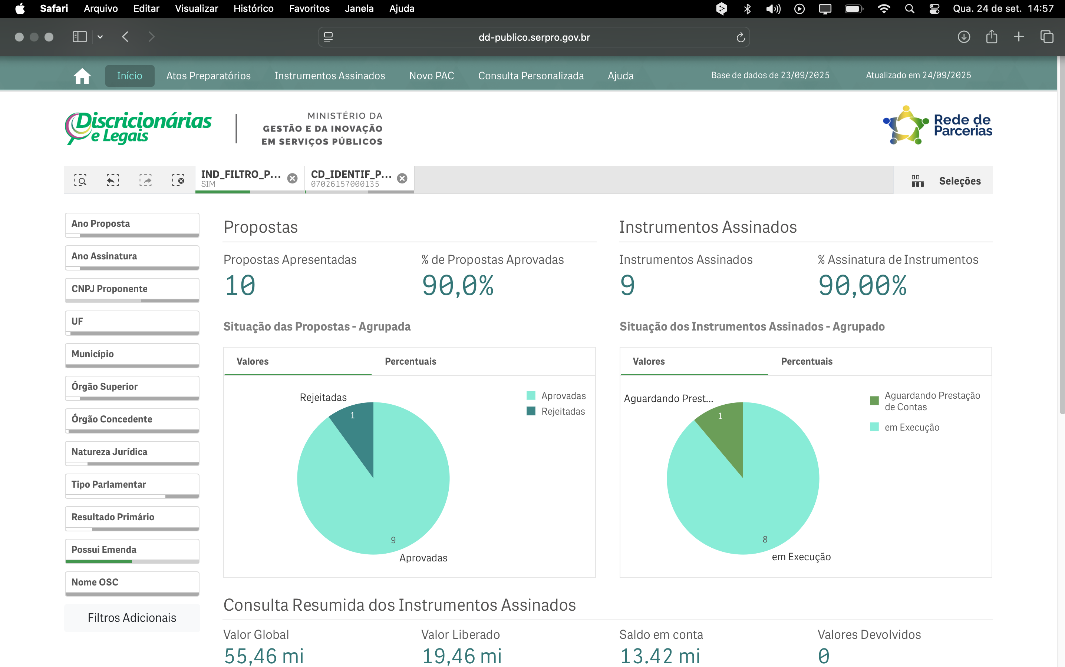The image size is (1065, 667).
Task: Open the Seleções selections tool
Action: pos(946,181)
